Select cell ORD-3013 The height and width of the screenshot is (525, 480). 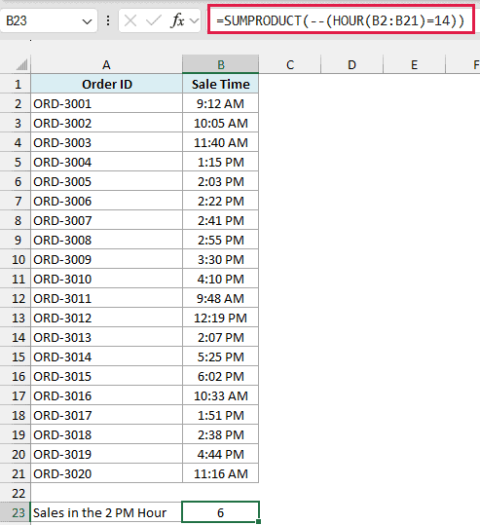click(x=106, y=337)
